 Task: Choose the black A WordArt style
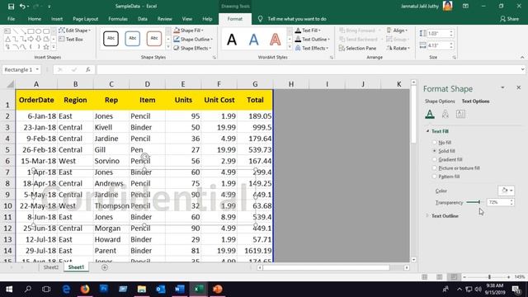pyautogui.click(x=232, y=40)
